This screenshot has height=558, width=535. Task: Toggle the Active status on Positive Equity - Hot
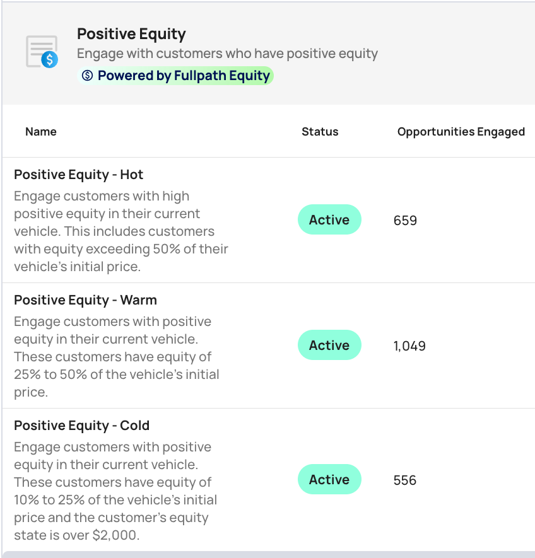[329, 219]
